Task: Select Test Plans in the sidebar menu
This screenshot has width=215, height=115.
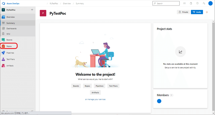Action: point(18,59)
